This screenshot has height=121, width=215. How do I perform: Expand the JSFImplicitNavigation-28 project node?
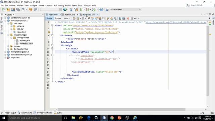coord(5,52)
